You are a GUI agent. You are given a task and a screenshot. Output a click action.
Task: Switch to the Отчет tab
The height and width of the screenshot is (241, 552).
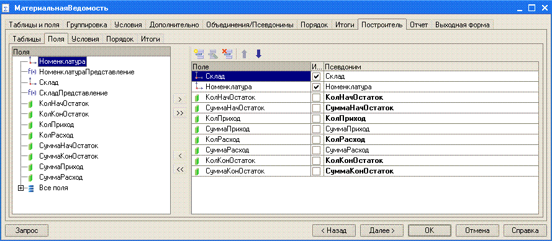[419, 25]
